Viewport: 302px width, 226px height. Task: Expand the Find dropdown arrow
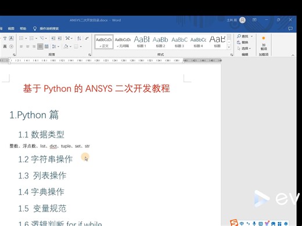251,37
